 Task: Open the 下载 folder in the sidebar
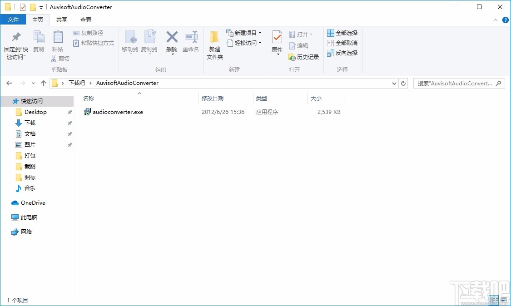pos(31,123)
